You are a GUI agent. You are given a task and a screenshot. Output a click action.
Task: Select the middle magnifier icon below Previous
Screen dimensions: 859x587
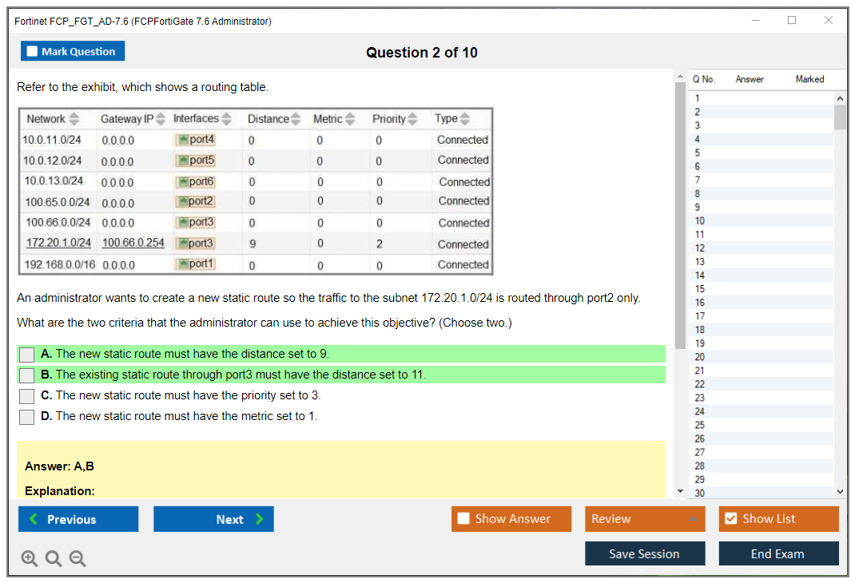(x=53, y=558)
